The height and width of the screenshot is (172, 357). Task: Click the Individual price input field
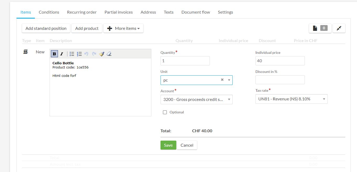(280, 61)
